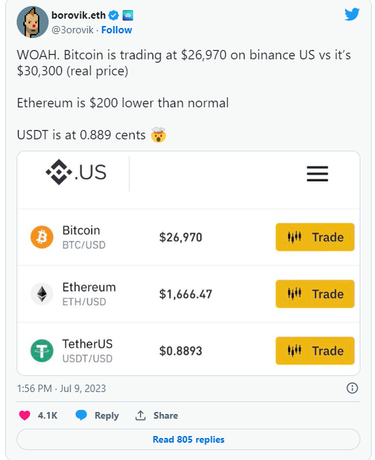Follow the @3orovik account
Image resolution: width=375 pixels, height=460 pixels.
coord(117,30)
